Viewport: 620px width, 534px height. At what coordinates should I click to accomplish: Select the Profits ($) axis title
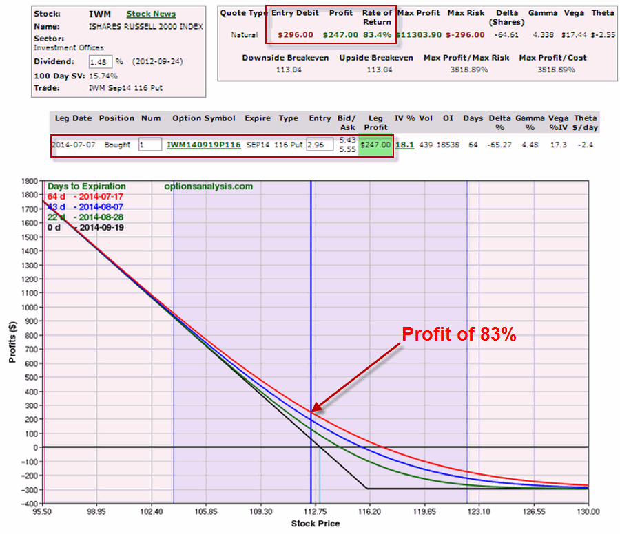point(12,342)
